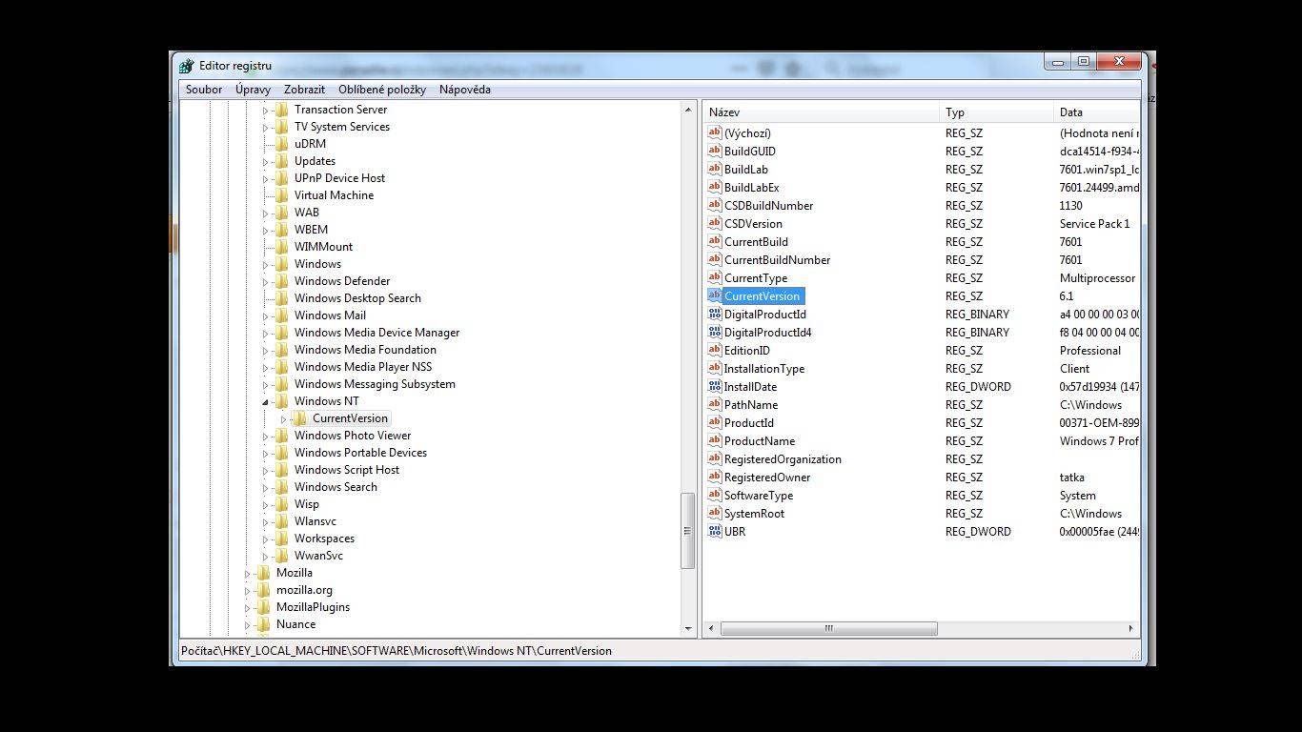Click the folder icon next to WBEM

[281, 230]
